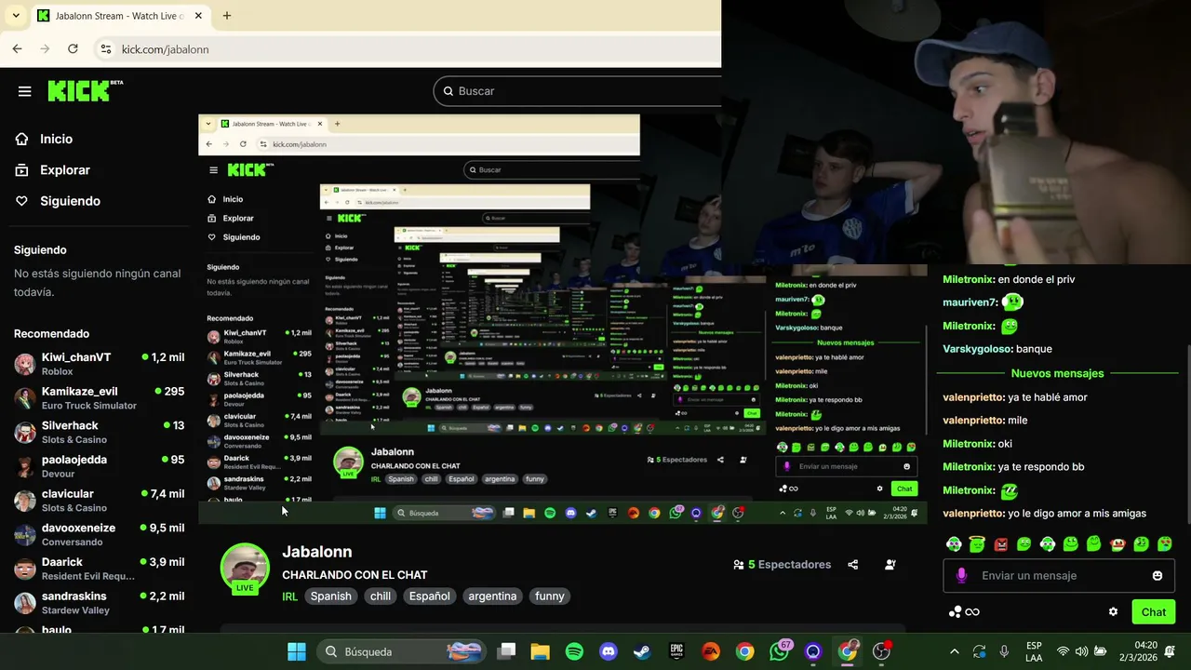
Task: Click the green KICK beta logo
Action: [x=85, y=90]
